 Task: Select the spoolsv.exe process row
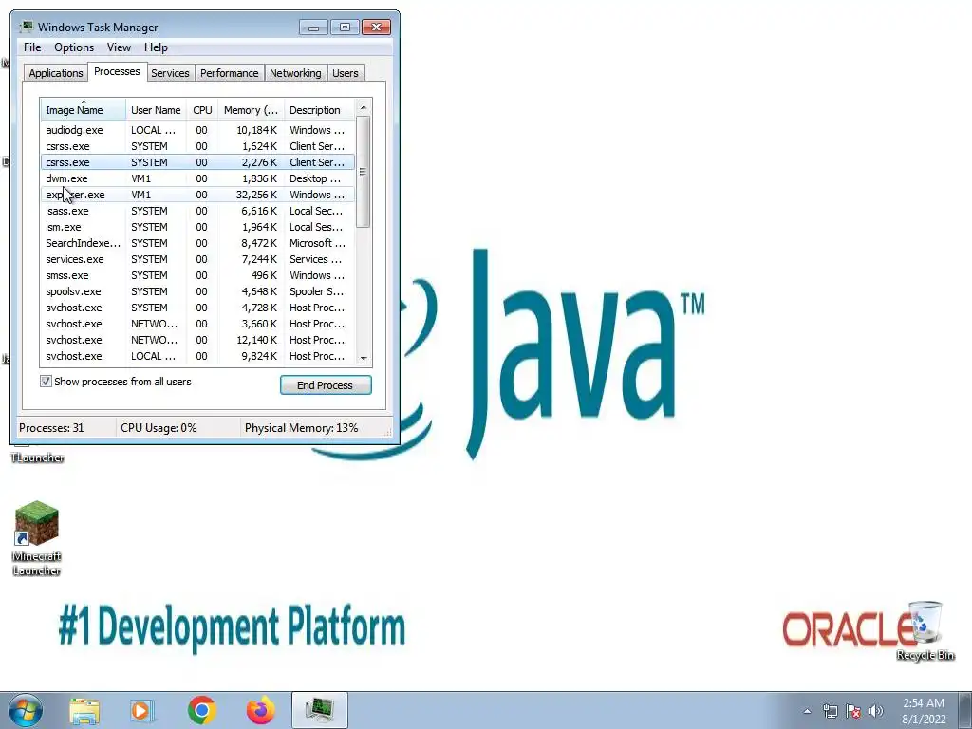[197, 291]
